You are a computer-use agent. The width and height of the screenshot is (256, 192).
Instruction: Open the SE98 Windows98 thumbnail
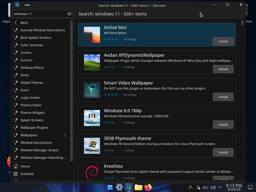(x=92, y=146)
